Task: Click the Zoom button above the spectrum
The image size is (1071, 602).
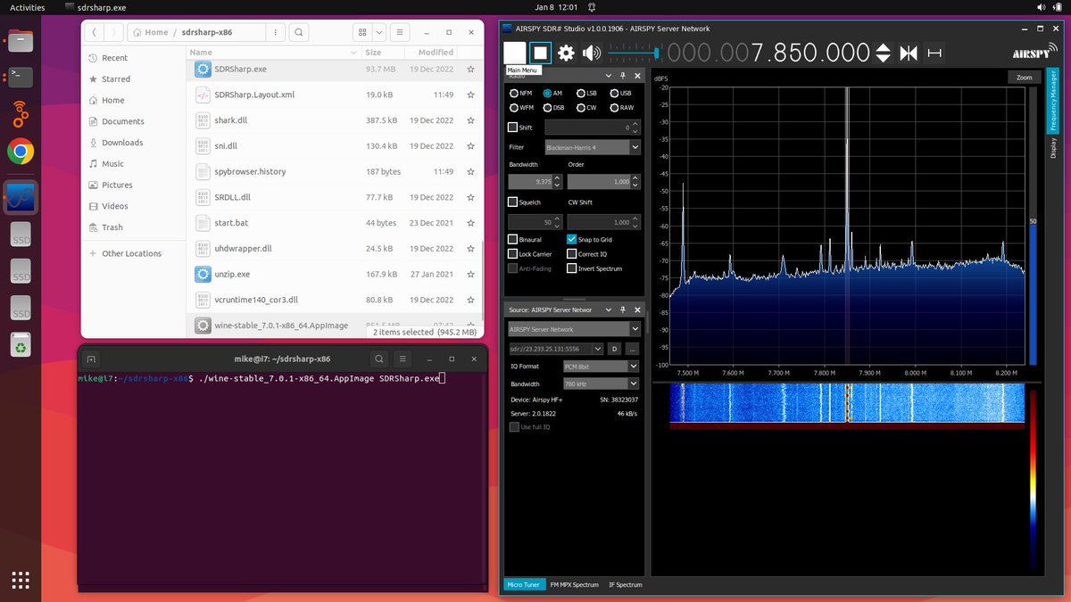Action: tap(1023, 77)
